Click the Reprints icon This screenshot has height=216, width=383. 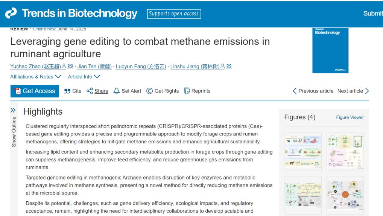pyautogui.click(x=187, y=91)
